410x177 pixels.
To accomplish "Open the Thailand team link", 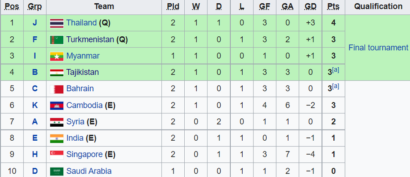I will pyautogui.click(x=82, y=23).
